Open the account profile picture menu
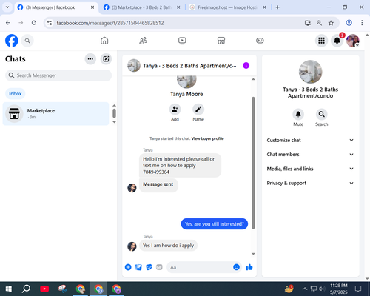The width and height of the screenshot is (370, 296). tap(353, 41)
